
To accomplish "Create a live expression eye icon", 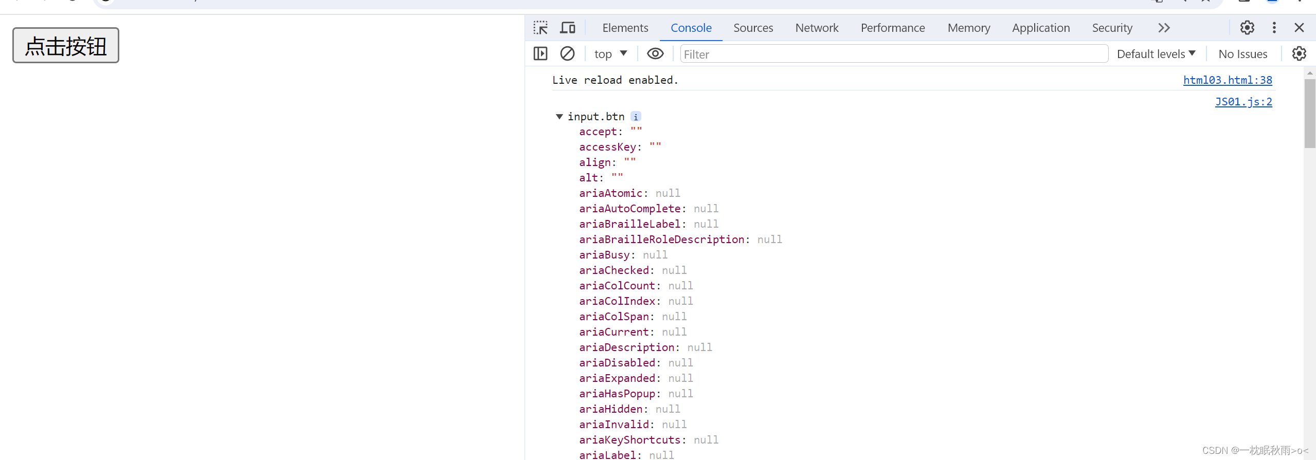I will coord(655,53).
